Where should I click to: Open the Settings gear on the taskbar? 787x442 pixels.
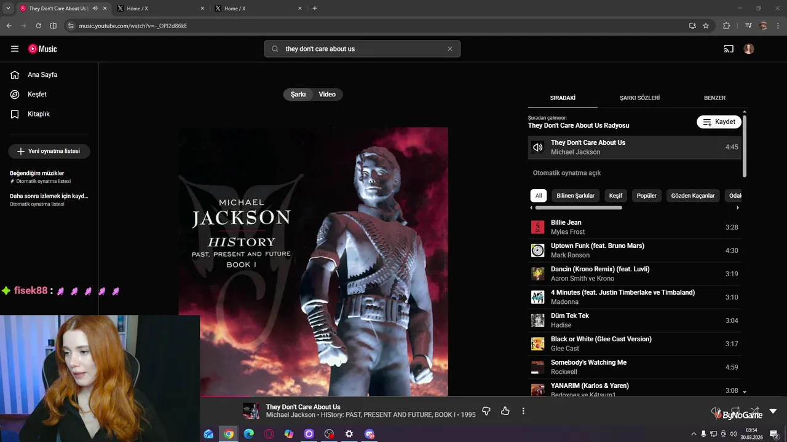click(x=349, y=434)
